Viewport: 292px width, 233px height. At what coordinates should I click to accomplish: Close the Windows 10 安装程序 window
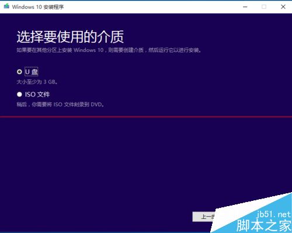[283, 7]
